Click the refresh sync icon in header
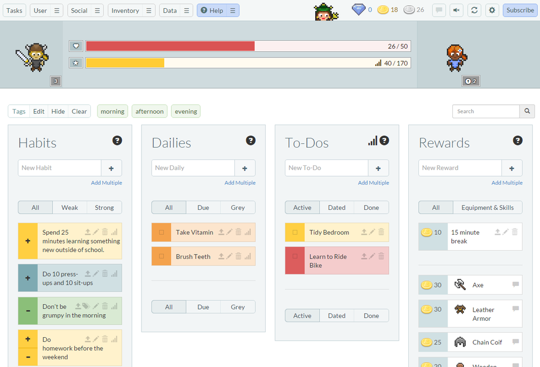 pyautogui.click(x=474, y=10)
